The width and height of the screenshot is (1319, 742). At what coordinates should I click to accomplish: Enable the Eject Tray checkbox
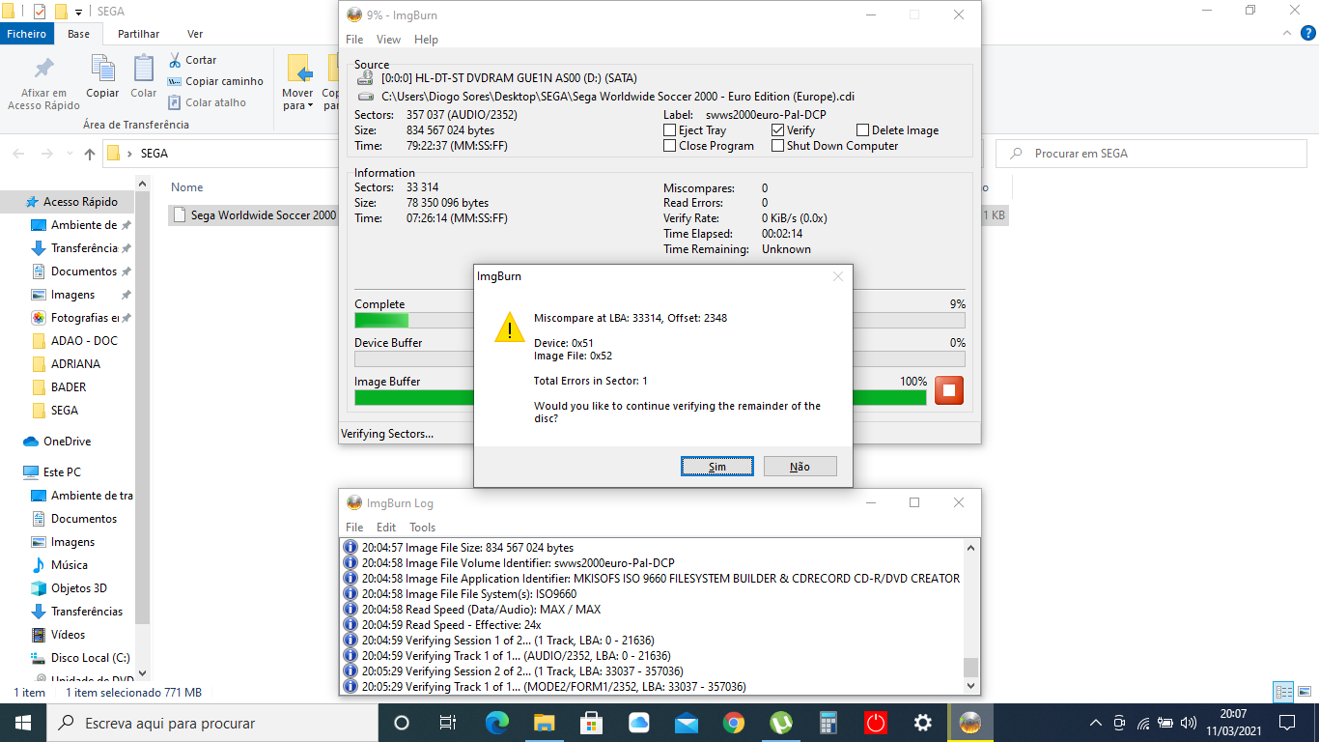coord(670,130)
